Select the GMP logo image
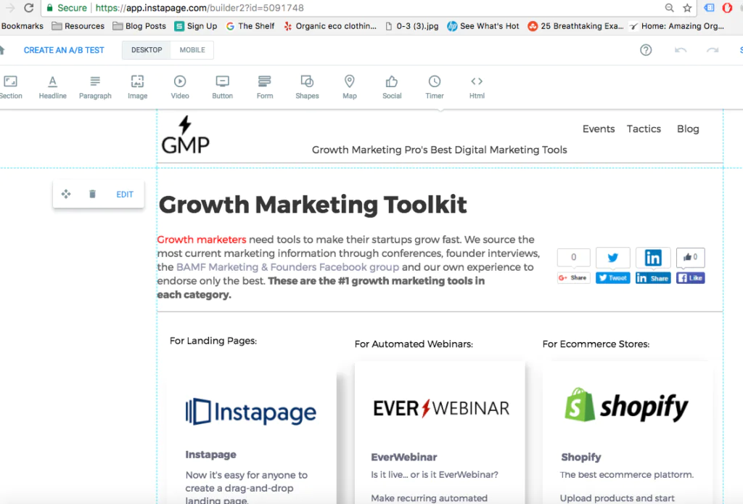This screenshot has height=504, width=743. point(185,134)
